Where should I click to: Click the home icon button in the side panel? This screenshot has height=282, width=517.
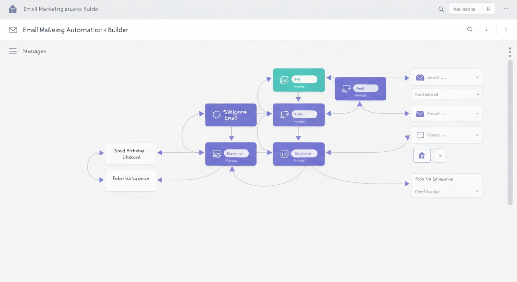click(422, 156)
